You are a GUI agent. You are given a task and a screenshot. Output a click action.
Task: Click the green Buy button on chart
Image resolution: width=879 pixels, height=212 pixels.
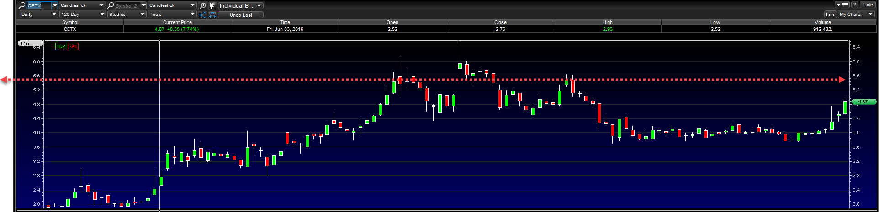(x=61, y=46)
